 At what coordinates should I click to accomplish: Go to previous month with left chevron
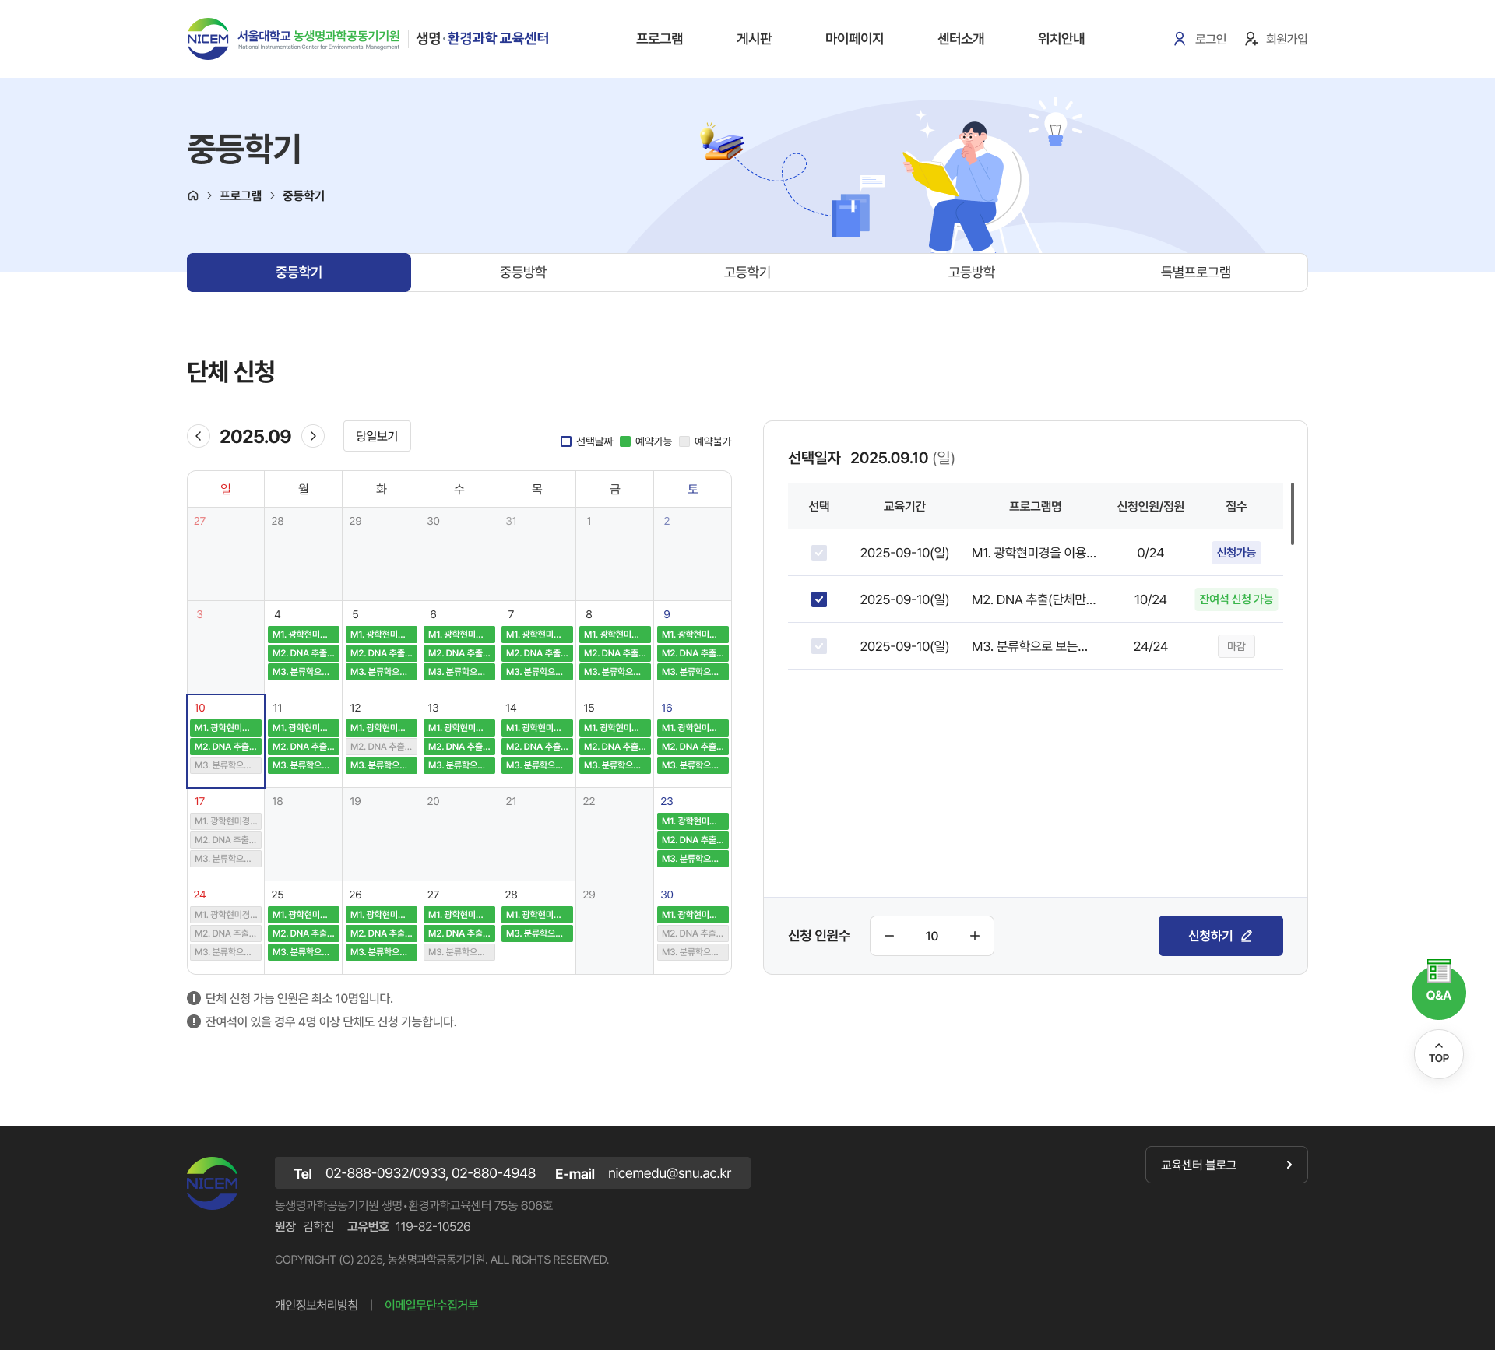coord(199,436)
